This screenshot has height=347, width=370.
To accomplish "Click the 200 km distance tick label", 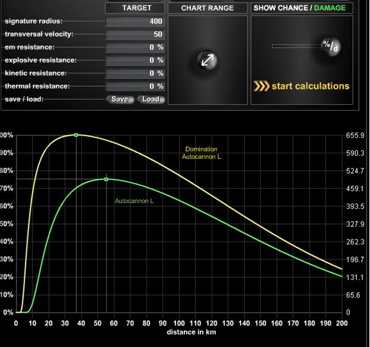I will pos(342,323).
